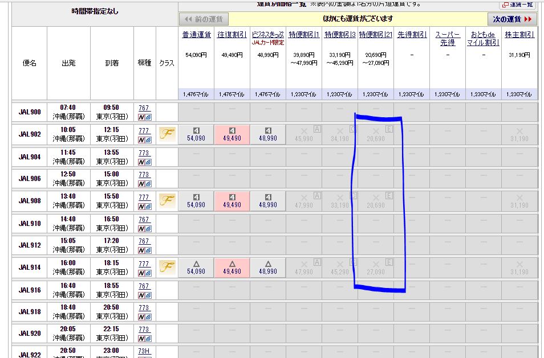The image size is (544, 358).
Task: Open aircraft type 73H link for JAL922
Action: (x=144, y=351)
